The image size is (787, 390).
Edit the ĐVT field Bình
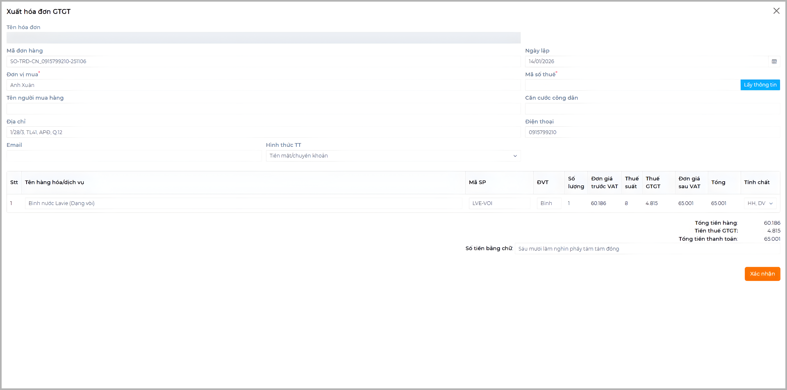pyautogui.click(x=548, y=203)
